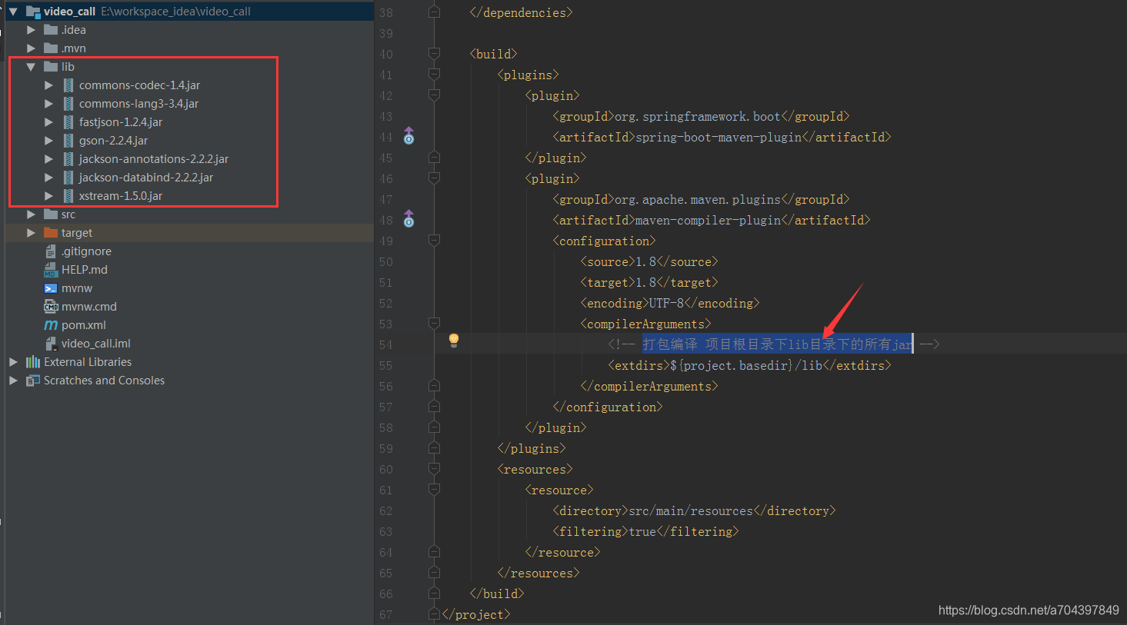1127x625 pixels.
Task: Click the External Libraries icon
Action: coord(33,362)
